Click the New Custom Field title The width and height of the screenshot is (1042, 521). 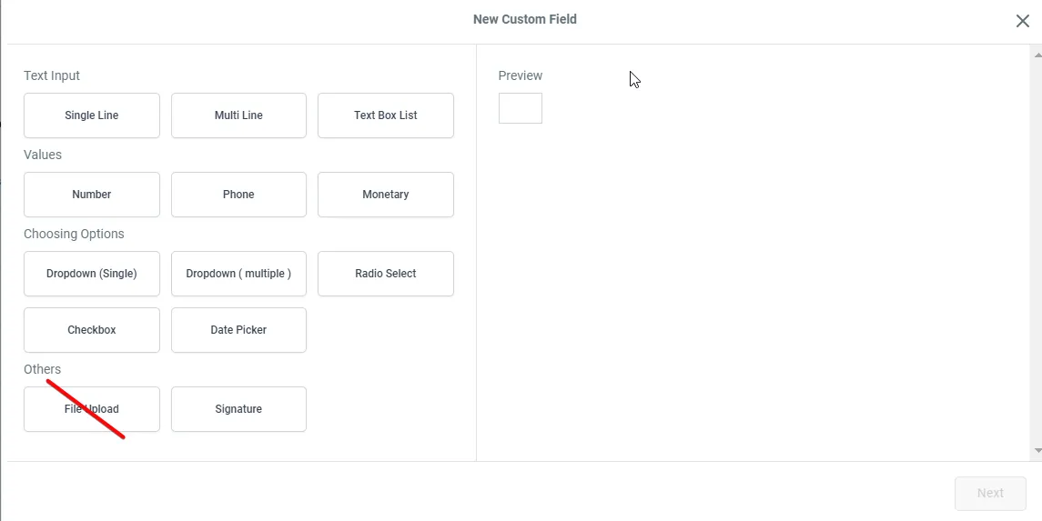point(525,19)
